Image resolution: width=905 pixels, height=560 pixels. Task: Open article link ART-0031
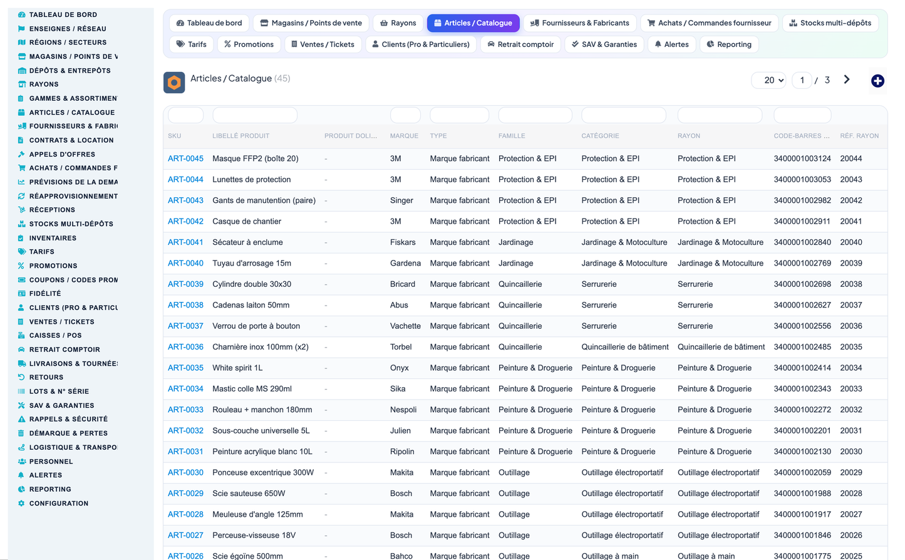(185, 452)
